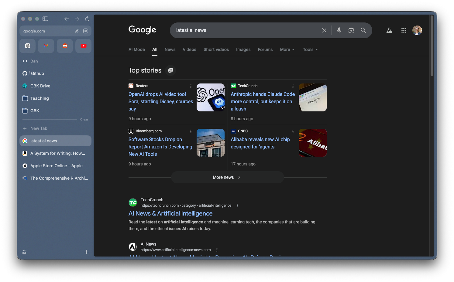Image resolution: width=454 pixels, height=282 pixels.
Task: Open the Anthropic story thumbnail
Action: click(x=313, y=97)
